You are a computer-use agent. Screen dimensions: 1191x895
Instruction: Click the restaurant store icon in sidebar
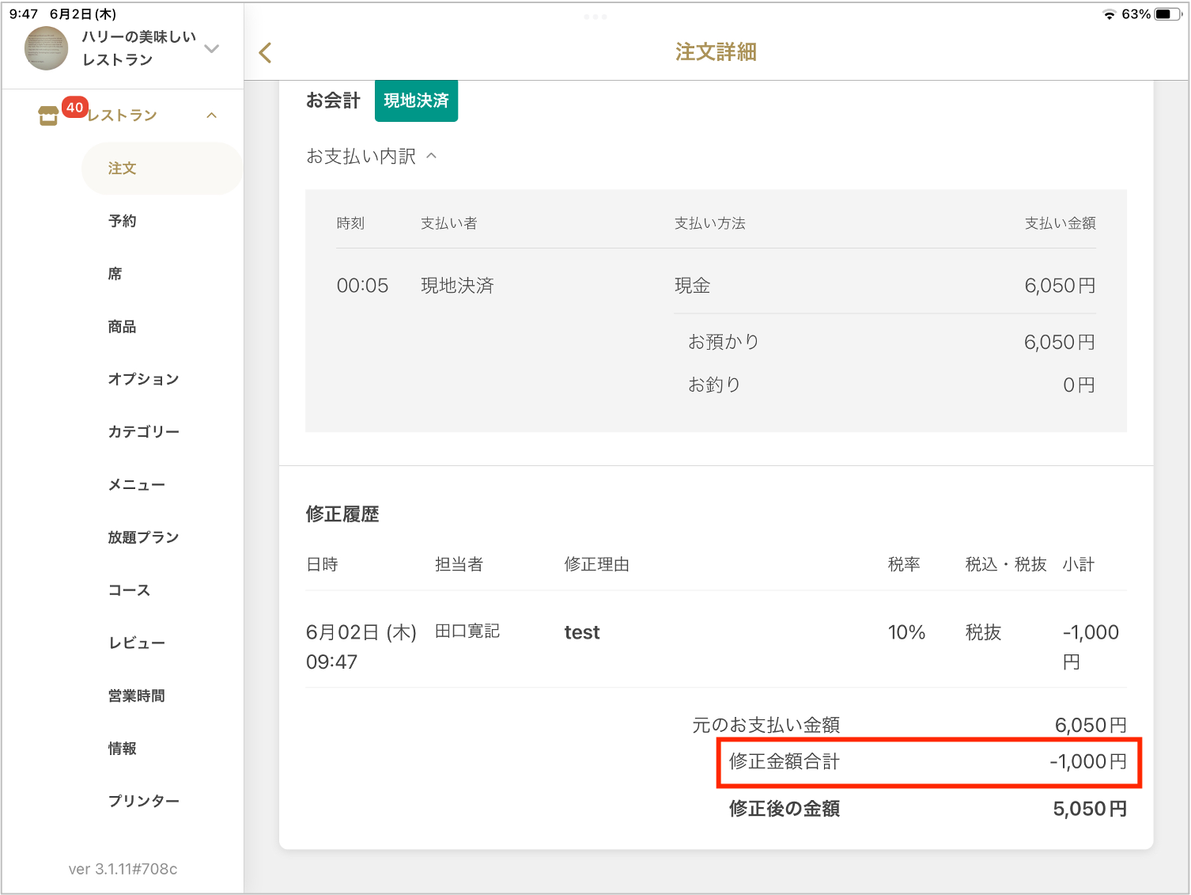48,116
